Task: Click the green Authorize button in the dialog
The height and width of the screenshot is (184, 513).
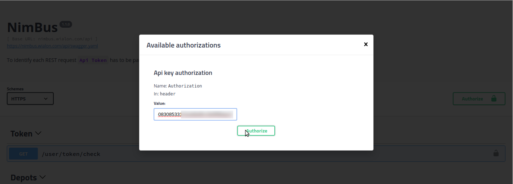Action: pyautogui.click(x=256, y=131)
